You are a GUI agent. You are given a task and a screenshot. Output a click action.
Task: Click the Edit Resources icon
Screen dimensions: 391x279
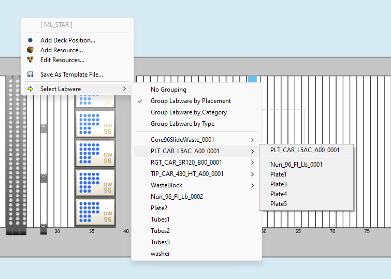click(30, 60)
